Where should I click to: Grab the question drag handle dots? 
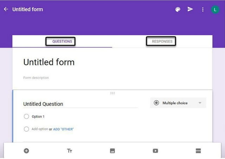[112, 93]
